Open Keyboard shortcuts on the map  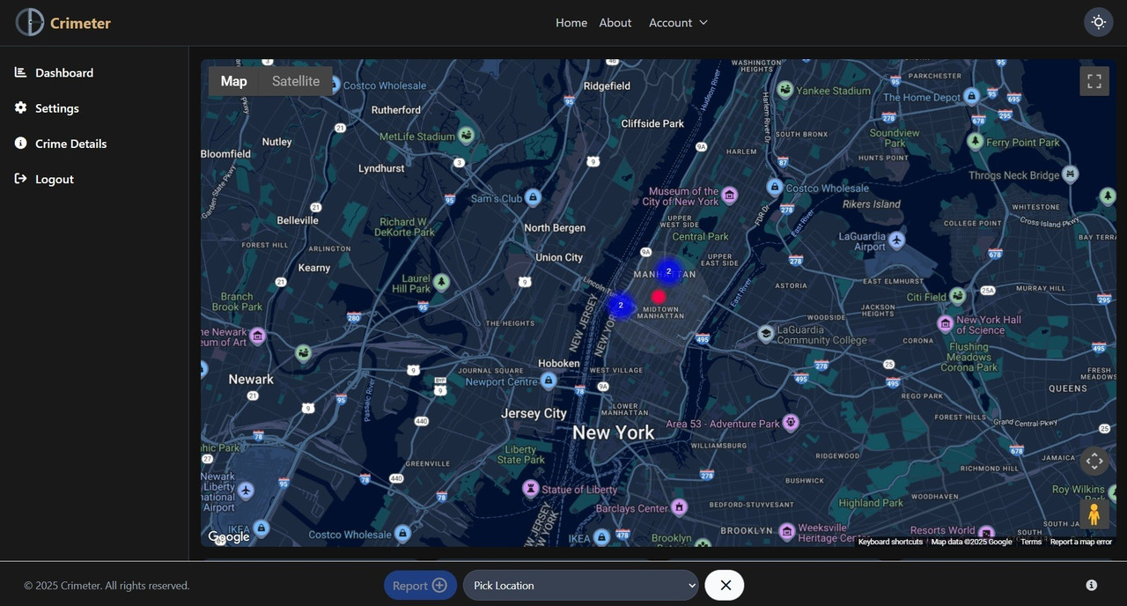pos(890,542)
